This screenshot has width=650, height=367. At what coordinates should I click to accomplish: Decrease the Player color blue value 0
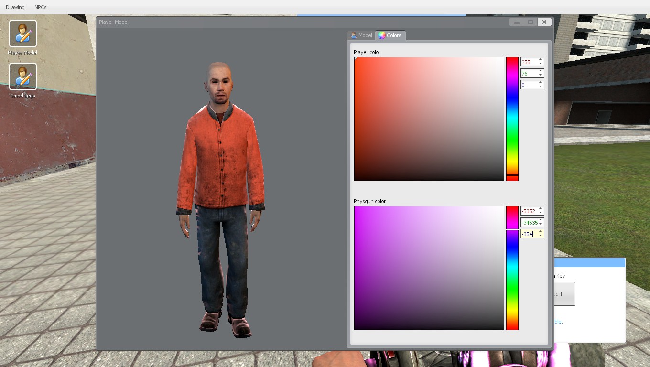click(541, 87)
